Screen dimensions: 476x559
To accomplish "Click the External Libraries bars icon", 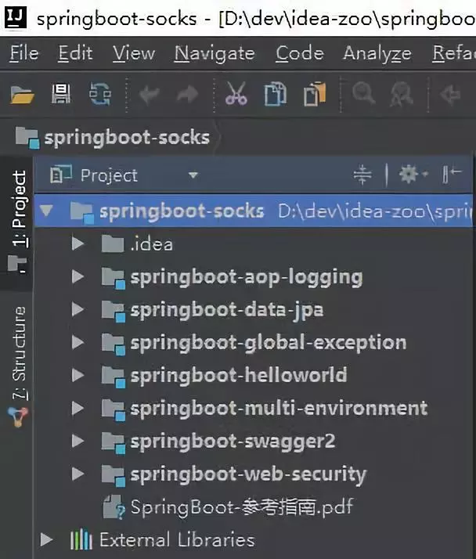I will pyautogui.click(x=81, y=539).
